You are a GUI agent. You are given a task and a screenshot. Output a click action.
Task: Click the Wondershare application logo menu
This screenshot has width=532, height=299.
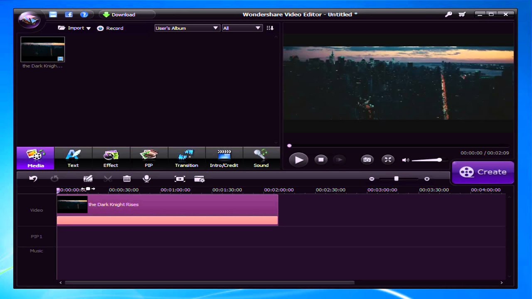coord(29,19)
